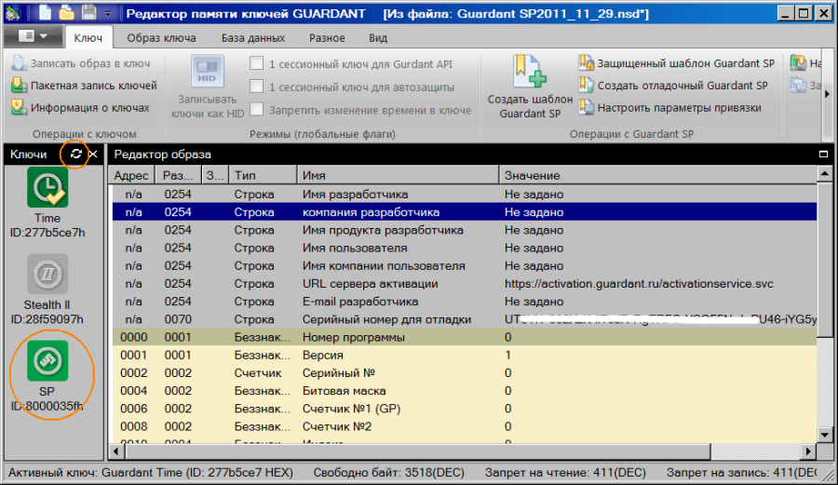838x485 pixels.
Task: Click the Пакетная запись ключей icon
Action: click(x=18, y=86)
